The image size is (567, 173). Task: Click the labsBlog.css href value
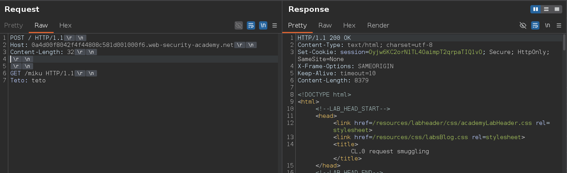click(x=420, y=137)
